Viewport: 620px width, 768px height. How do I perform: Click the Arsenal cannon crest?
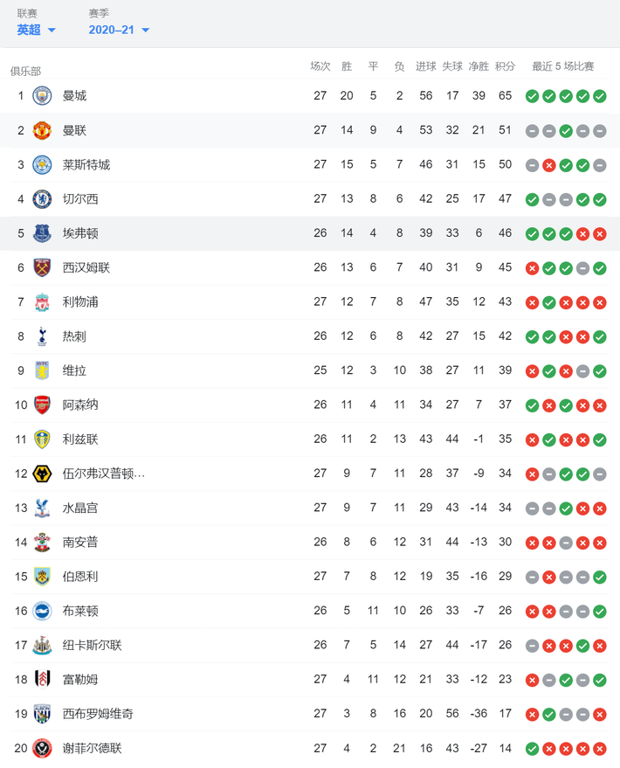tap(42, 405)
